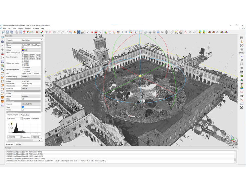The image size is (246, 191).
Task: Enable the Show name (in 3D) checkbox
Action: [22, 53]
